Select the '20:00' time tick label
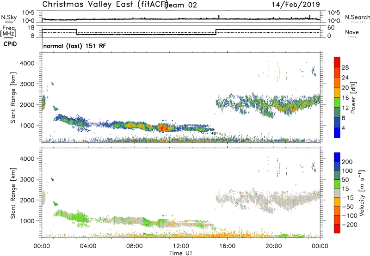 tap(274, 246)
